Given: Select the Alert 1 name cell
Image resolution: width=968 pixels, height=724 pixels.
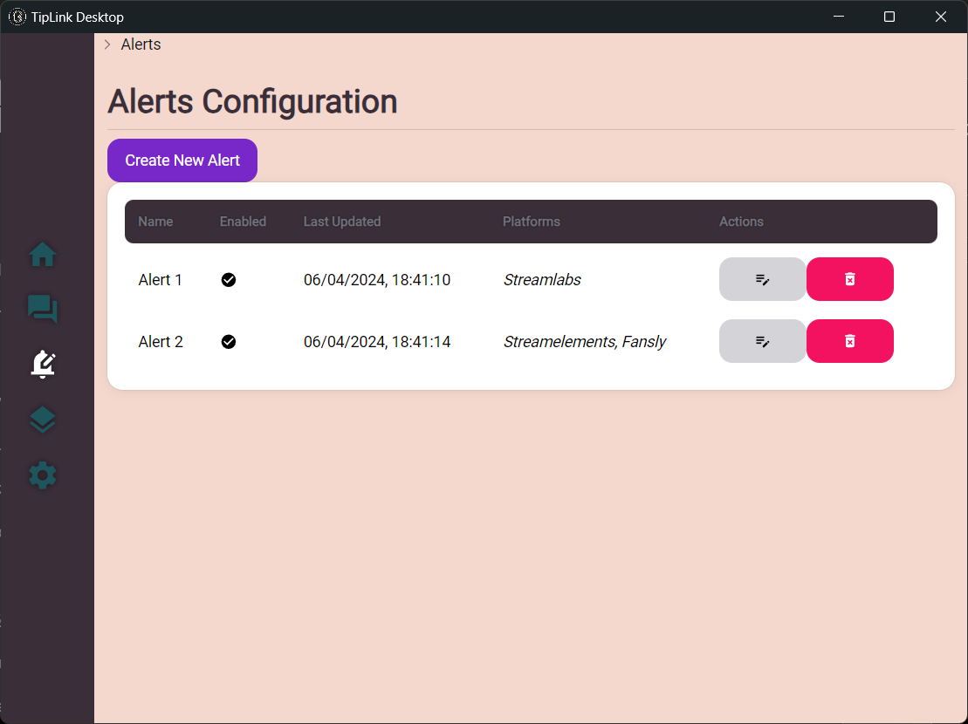Looking at the screenshot, I should pyautogui.click(x=161, y=280).
